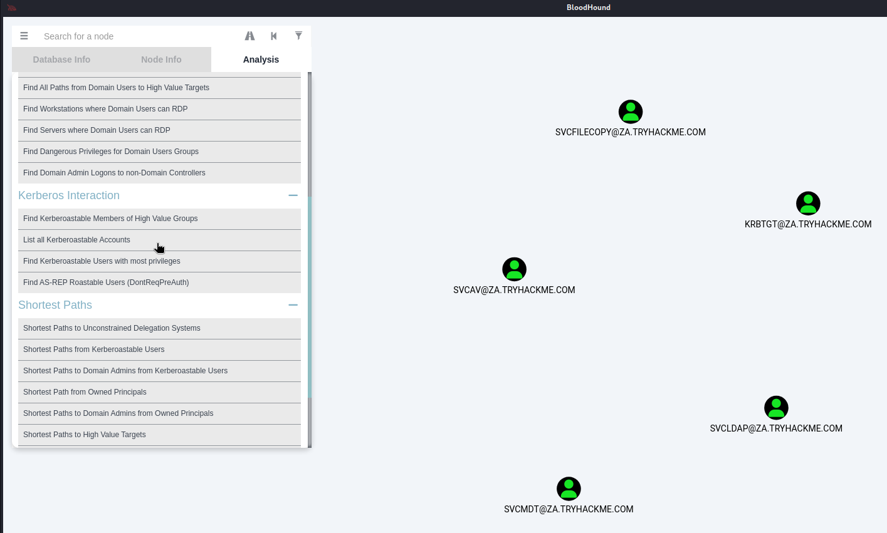
Task: Run Find Servers where Domain Users can RDP
Action: pyautogui.click(x=159, y=130)
